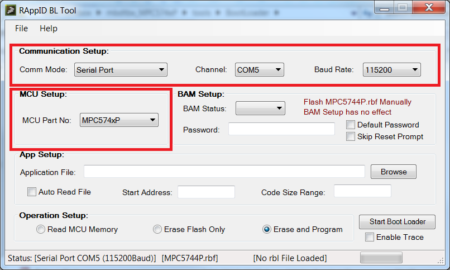This screenshot has height=270, width=450.
Task: Expand the Comm Mode Serial Port dropdown
Action: click(x=121, y=70)
